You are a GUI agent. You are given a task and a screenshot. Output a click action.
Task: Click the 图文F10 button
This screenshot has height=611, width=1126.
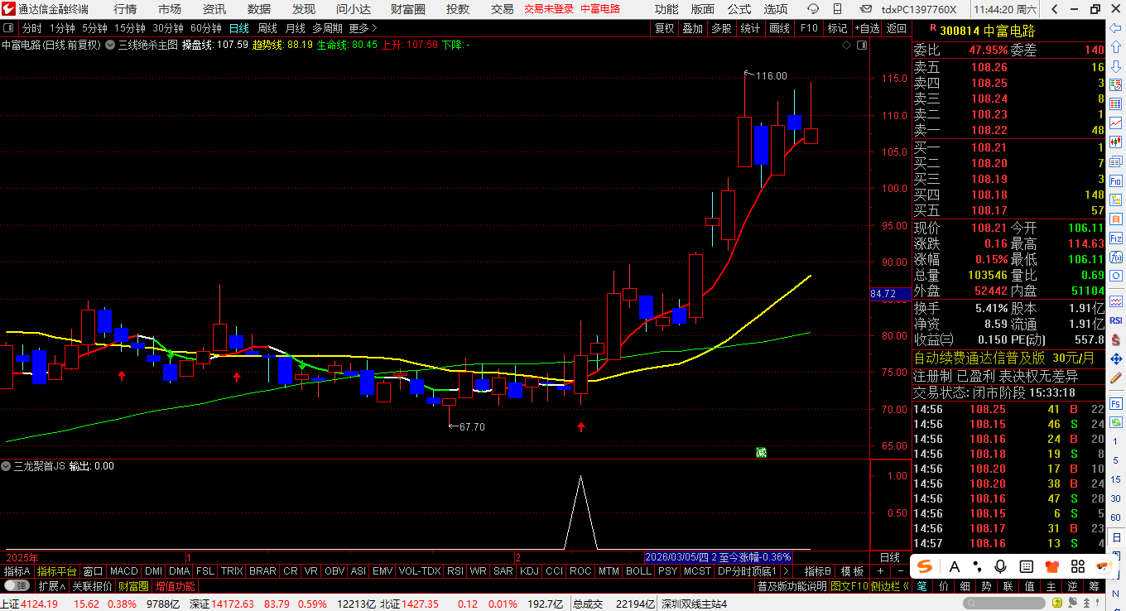coord(849,585)
